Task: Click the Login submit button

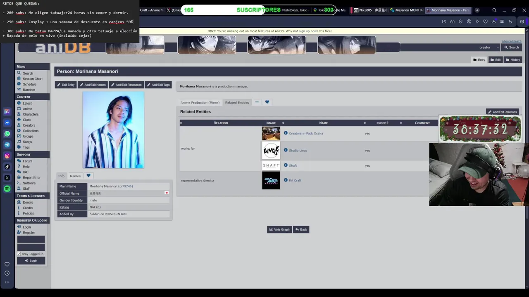Action: point(31,261)
